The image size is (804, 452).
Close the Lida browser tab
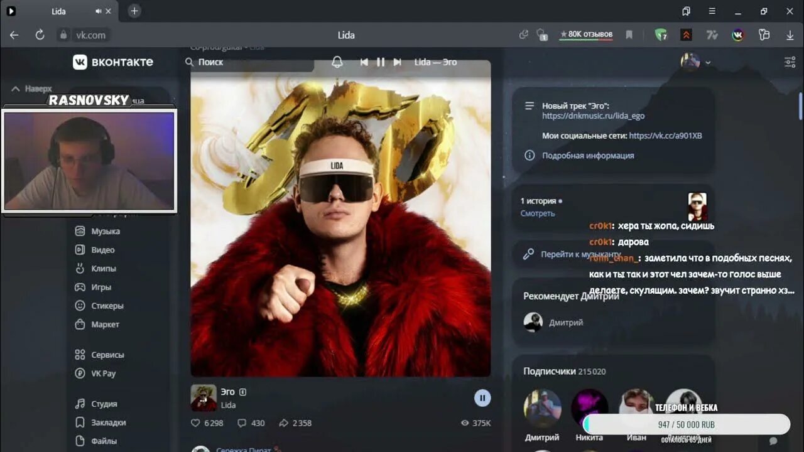[109, 11]
